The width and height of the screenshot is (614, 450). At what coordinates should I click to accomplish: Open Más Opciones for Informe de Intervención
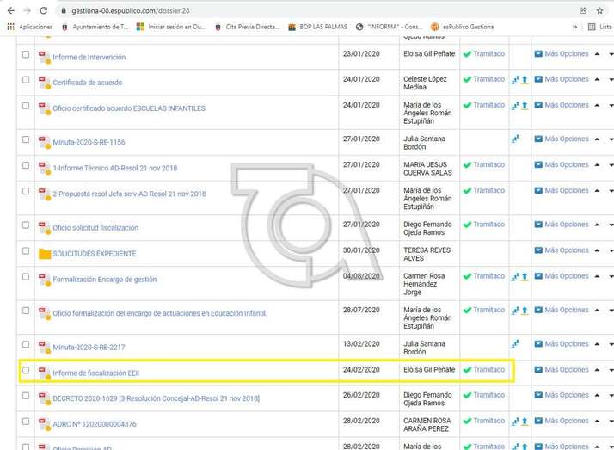click(x=562, y=54)
